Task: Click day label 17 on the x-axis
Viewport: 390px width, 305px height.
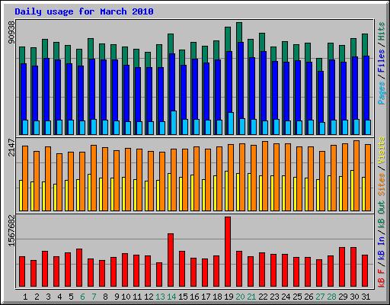Action: pos(206,297)
